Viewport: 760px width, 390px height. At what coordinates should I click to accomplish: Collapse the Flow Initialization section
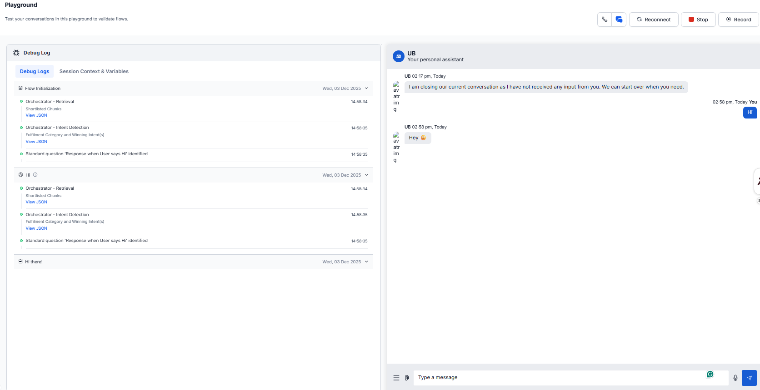click(366, 89)
